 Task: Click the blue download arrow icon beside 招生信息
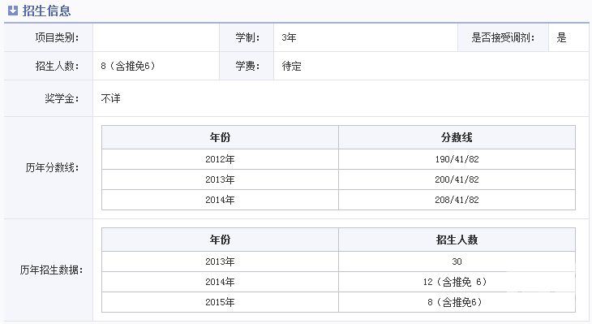13,11
